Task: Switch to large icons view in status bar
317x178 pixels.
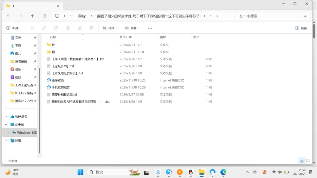Action: (x=308, y=161)
